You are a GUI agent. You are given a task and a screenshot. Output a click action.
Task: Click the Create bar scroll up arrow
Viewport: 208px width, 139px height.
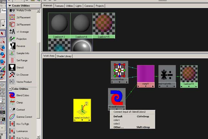(38, 11)
